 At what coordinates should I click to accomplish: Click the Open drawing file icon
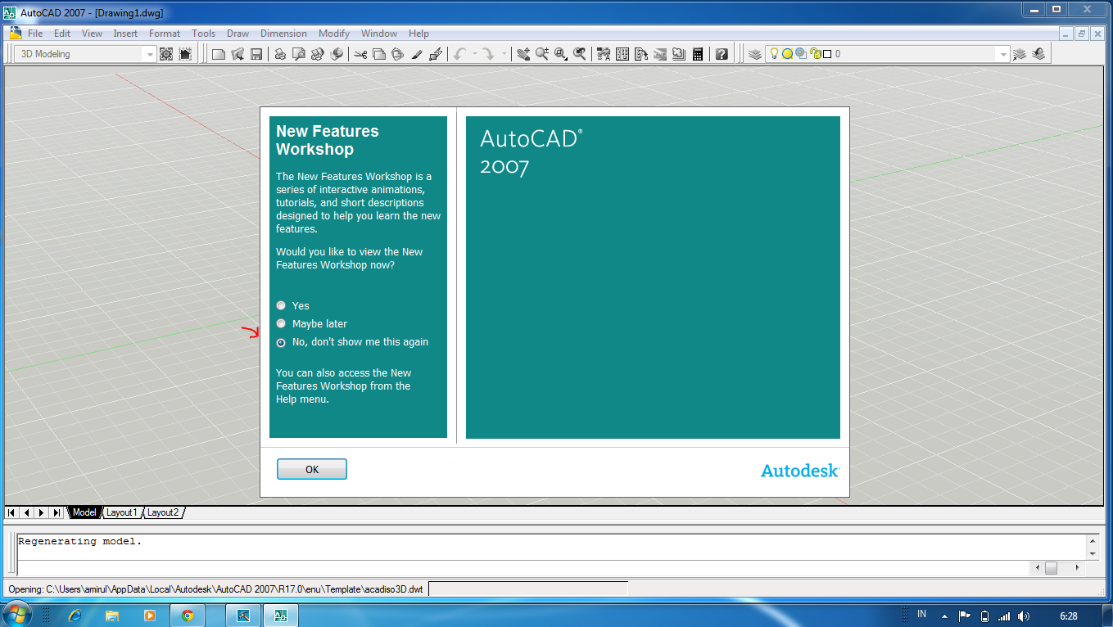click(x=238, y=54)
